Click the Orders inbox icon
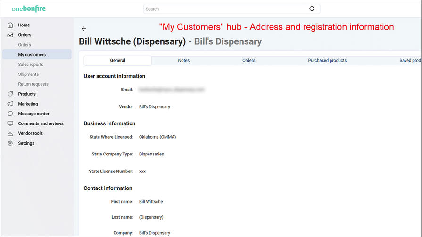The image size is (422, 237). 10,35
